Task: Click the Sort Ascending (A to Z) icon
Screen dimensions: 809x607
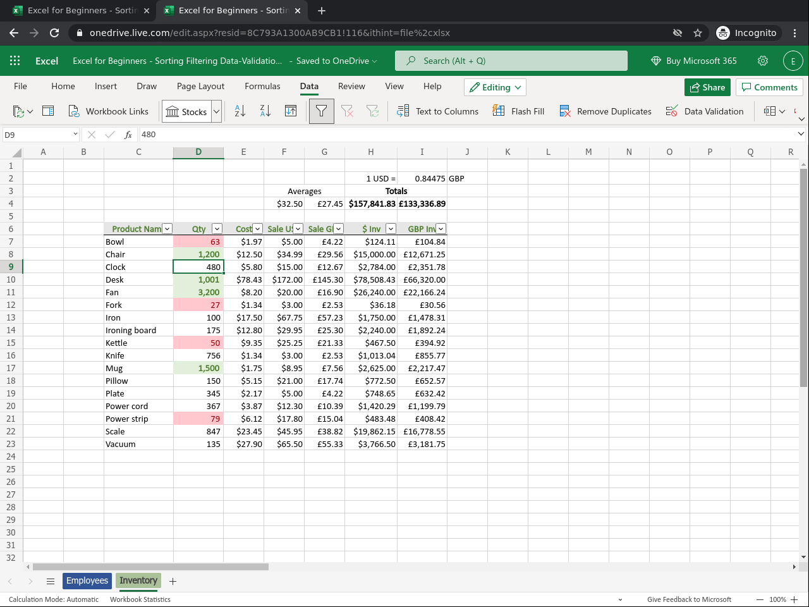Action: (x=240, y=111)
